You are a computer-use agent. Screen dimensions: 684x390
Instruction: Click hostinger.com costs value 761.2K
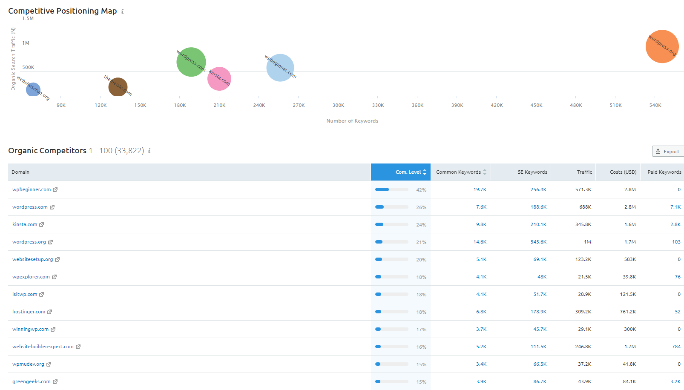pos(628,312)
